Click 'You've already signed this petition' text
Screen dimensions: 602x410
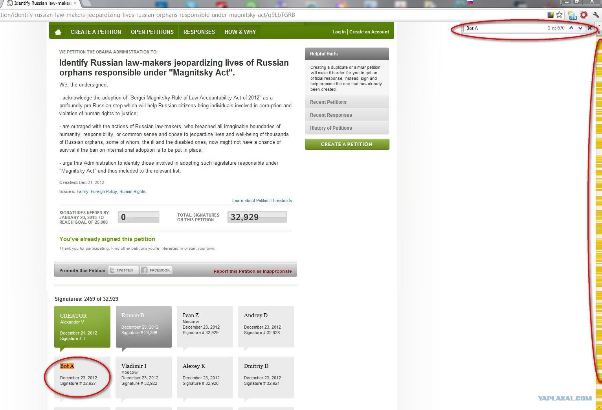pos(107,239)
